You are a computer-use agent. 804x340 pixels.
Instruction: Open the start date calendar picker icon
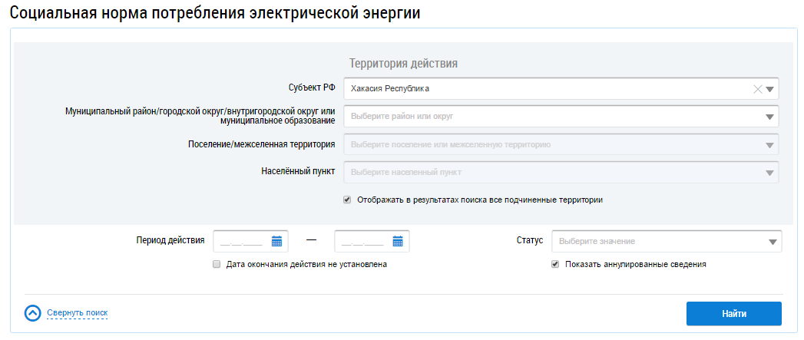[x=276, y=241]
